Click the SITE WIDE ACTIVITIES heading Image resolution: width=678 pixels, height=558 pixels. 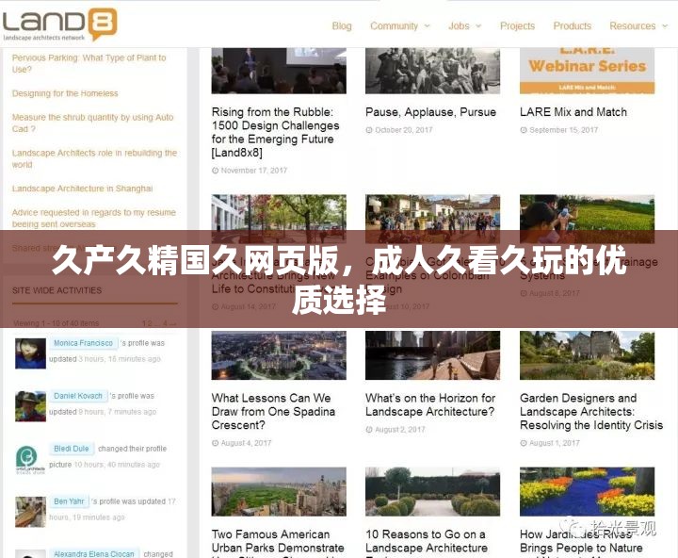[56, 290]
